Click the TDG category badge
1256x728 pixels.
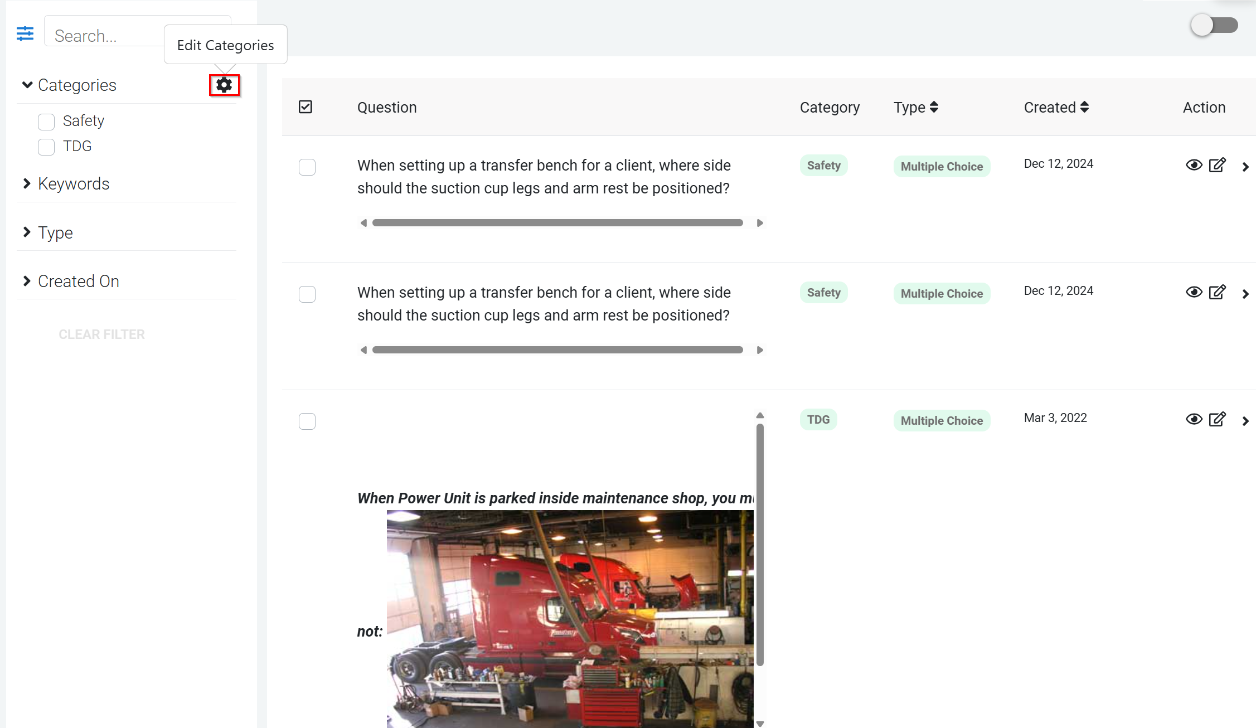(x=818, y=420)
